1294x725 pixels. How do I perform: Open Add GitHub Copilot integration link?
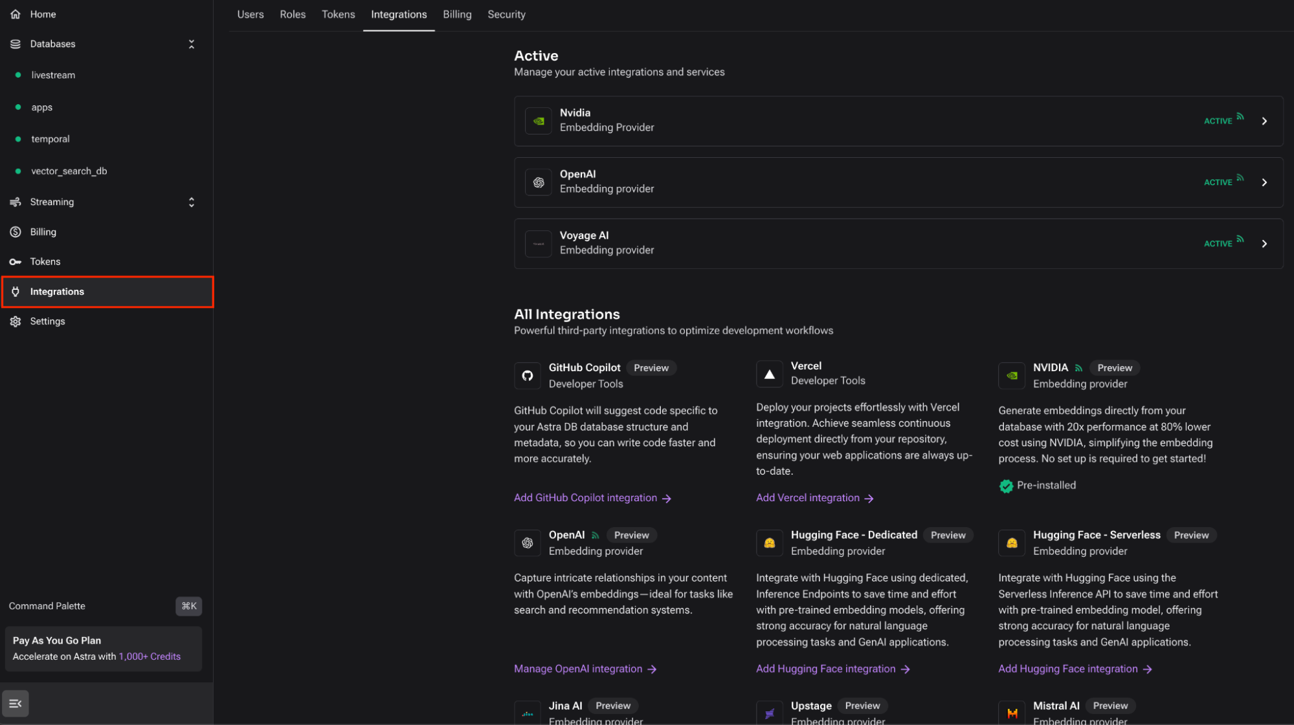[x=592, y=498]
